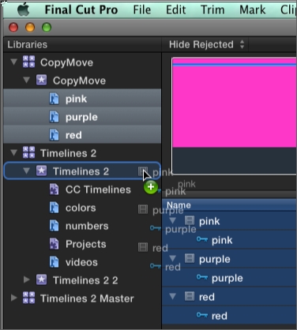
Task: Open the Trim menu
Action: point(212,10)
